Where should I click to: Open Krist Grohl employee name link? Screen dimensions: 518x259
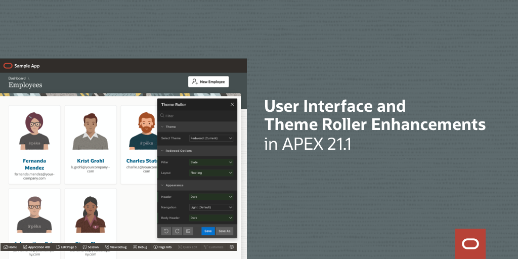click(91, 161)
